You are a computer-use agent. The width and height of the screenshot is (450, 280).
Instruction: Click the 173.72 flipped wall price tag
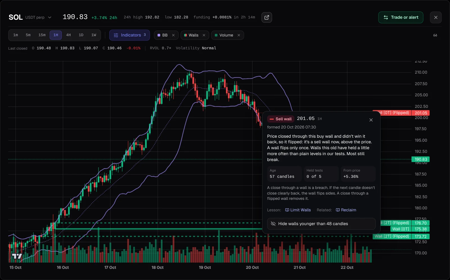tap(421, 236)
